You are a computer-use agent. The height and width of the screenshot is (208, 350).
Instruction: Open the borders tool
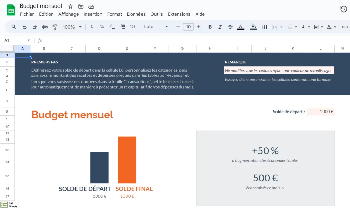click(x=264, y=27)
